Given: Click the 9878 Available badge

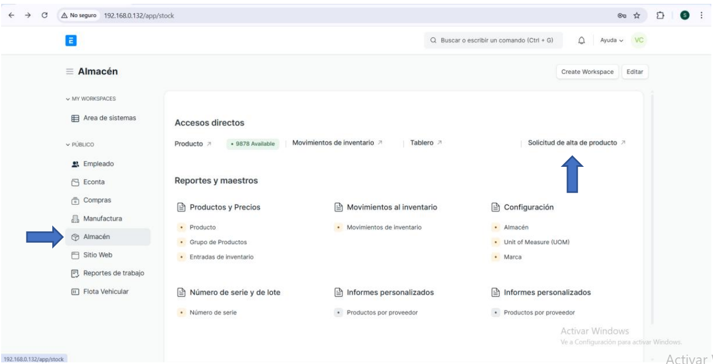Looking at the screenshot, I should tap(253, 144).
